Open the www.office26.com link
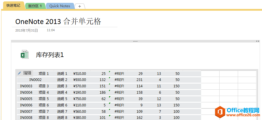Viewport: 262px width, 120px height. tap(243, 115)
